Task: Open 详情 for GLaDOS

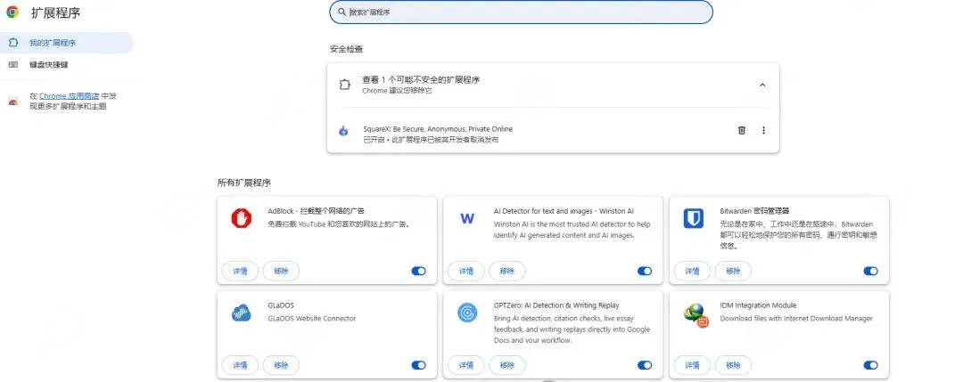Action: 240,365
